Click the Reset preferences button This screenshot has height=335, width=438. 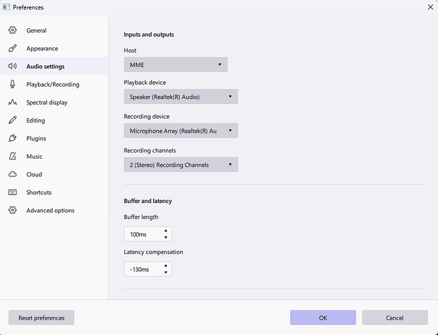click(x=42, y=318)
